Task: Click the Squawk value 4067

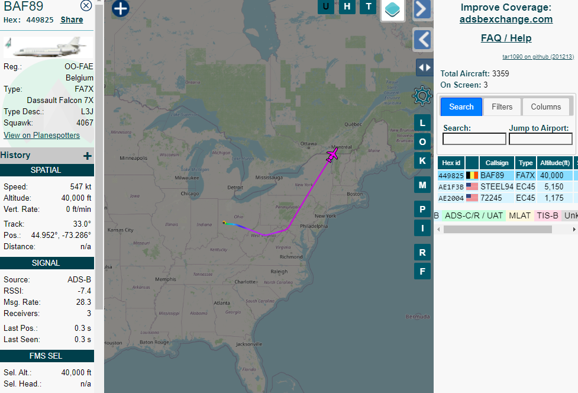Action: point(85,123)
